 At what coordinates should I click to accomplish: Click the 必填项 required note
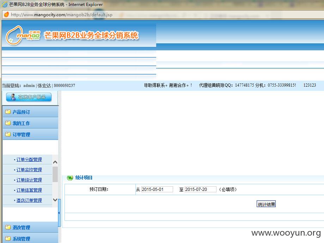click(228, 189)
